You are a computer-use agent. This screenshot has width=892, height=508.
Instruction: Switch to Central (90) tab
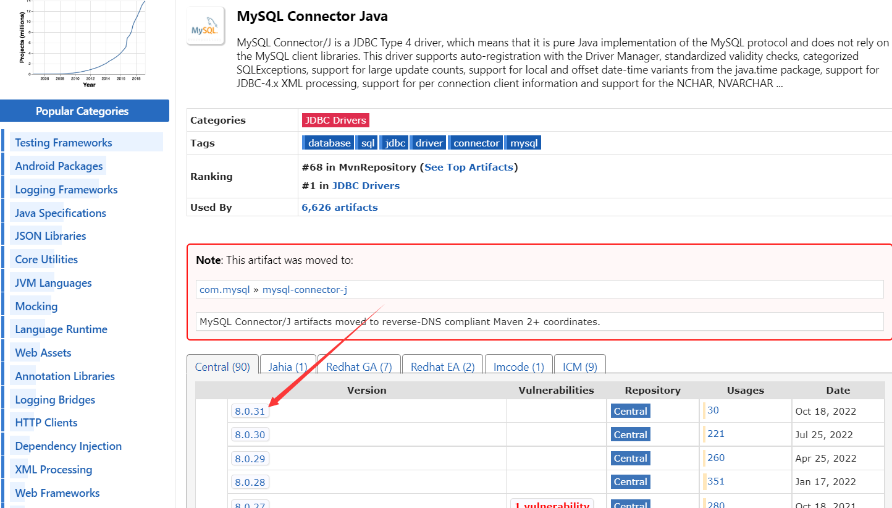point(222,367)
